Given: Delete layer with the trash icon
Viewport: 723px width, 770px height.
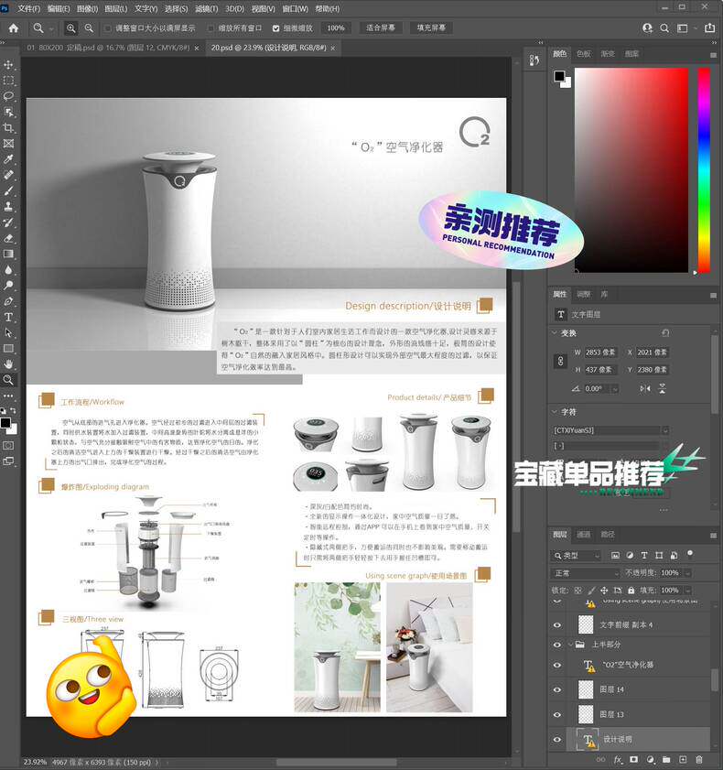Looking at the screenshot, I should (x=699, y=759).
